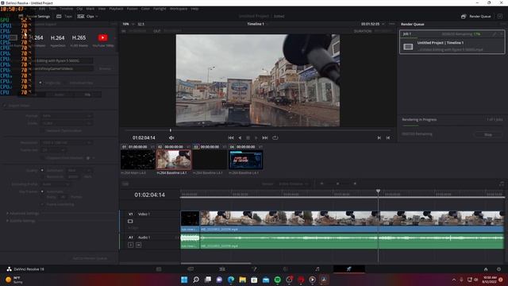Open the Color page tab
This screenshot has height=286, width=508.
pos(286,269)
